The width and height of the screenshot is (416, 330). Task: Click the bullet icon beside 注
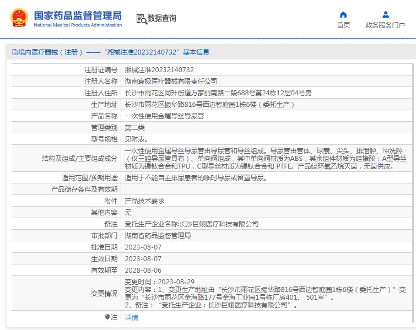107,317
